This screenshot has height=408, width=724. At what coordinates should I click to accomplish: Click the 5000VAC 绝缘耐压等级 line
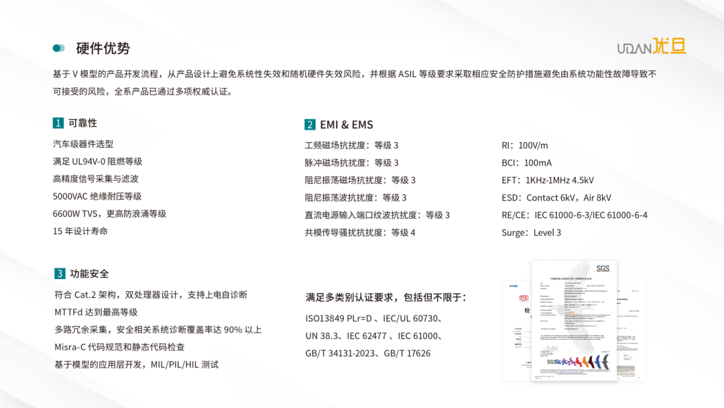point(97,197)
